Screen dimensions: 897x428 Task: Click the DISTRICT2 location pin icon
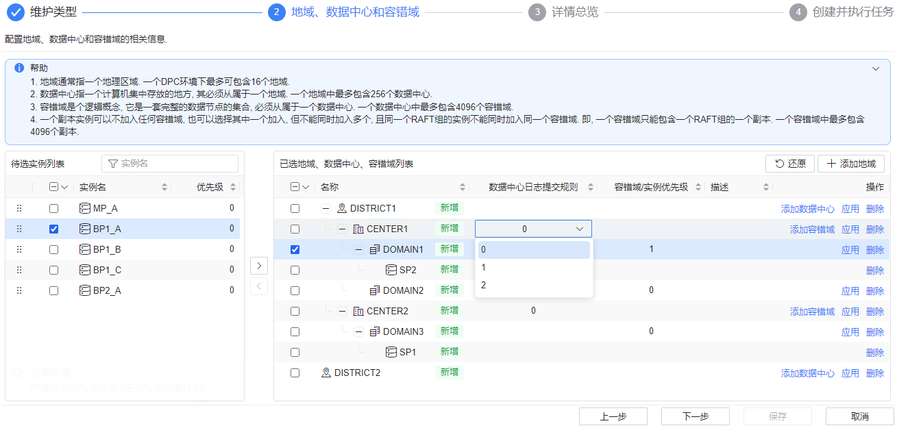click(x=326, y=373)
